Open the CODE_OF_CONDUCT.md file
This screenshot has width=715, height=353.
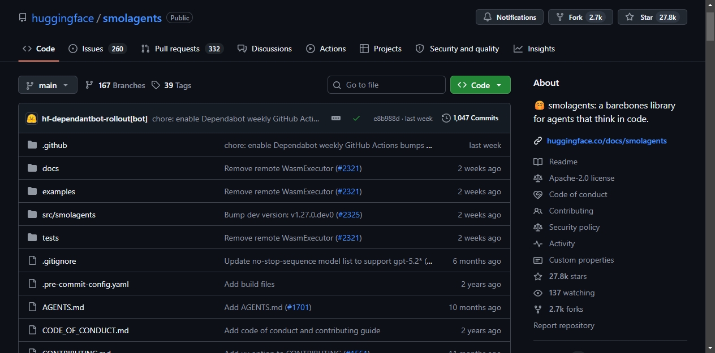[85, 330]
